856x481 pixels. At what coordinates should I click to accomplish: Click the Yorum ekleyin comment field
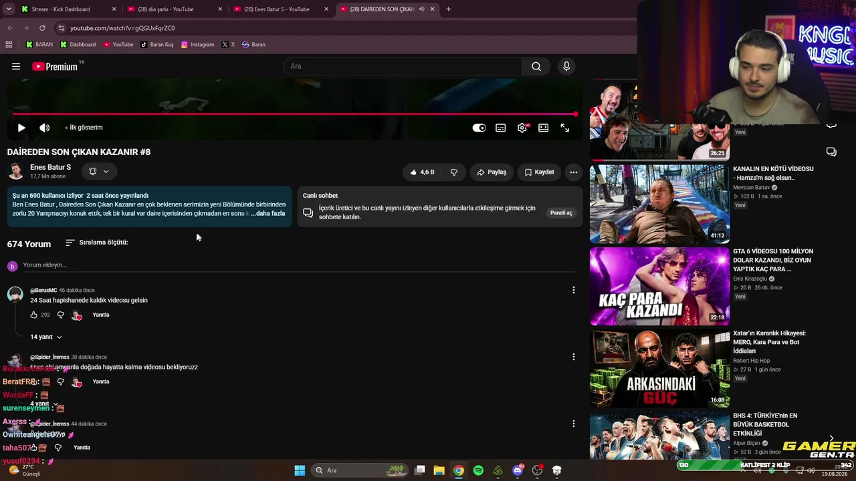point(299,265)
